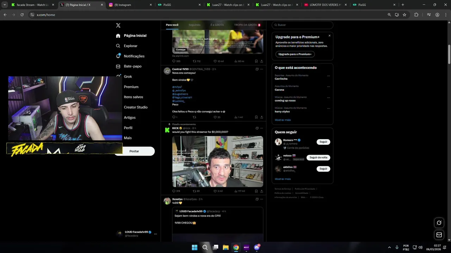Viewport: 451px width, 253px height.
Task: Follow Romero account
Action: (323, 142)
